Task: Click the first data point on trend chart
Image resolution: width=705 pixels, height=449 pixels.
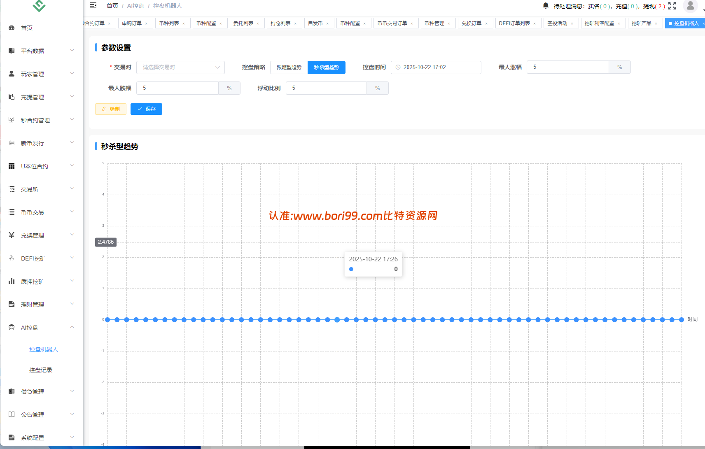Action: (107, 320)
